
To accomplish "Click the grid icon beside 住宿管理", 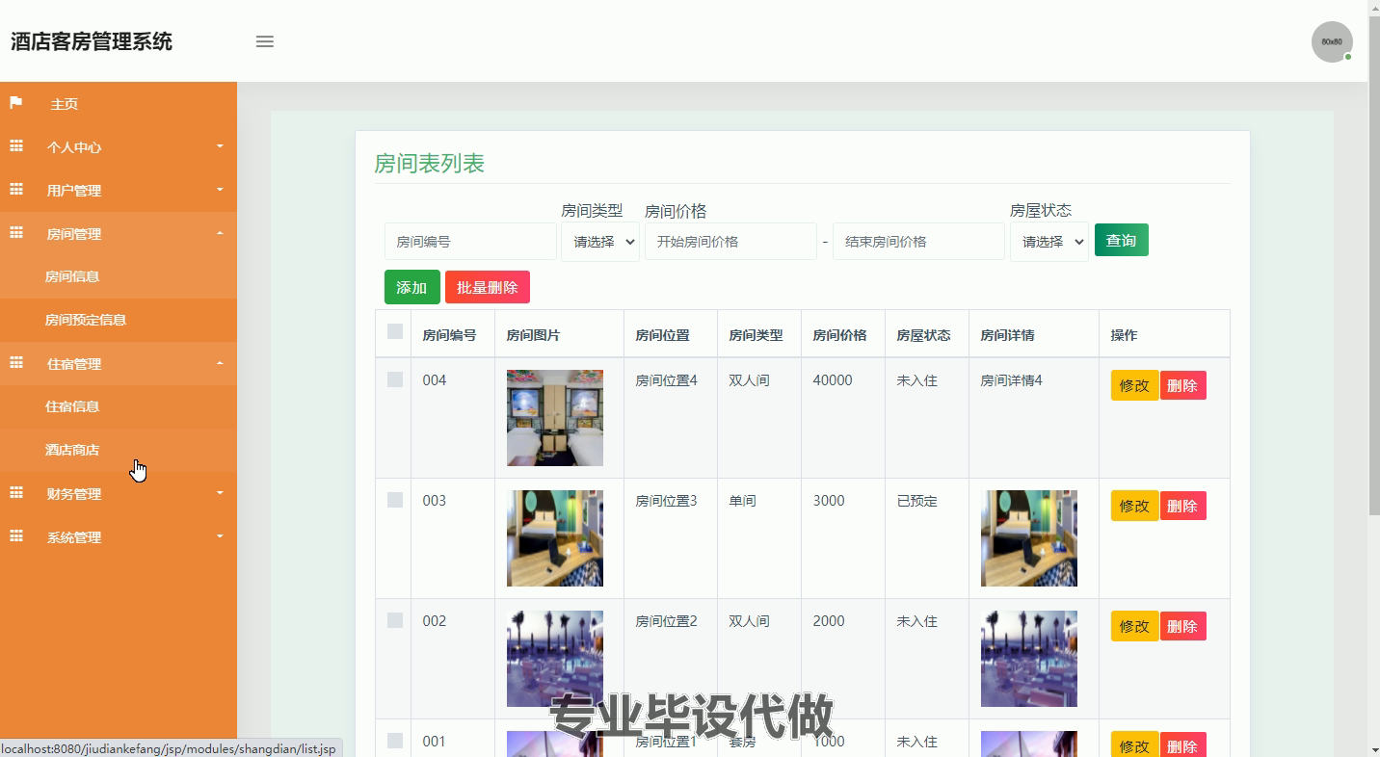I will pyautogui.click(x=16, y=363).
